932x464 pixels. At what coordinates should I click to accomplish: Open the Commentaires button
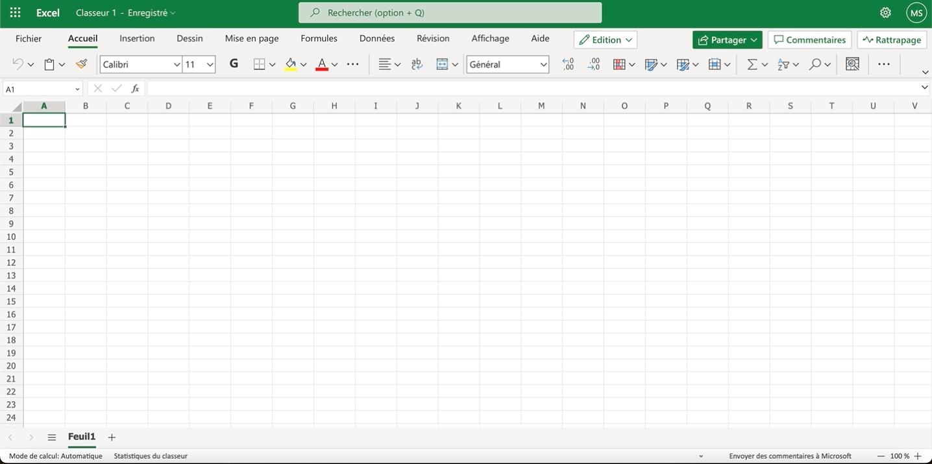(x=809, y=40)
